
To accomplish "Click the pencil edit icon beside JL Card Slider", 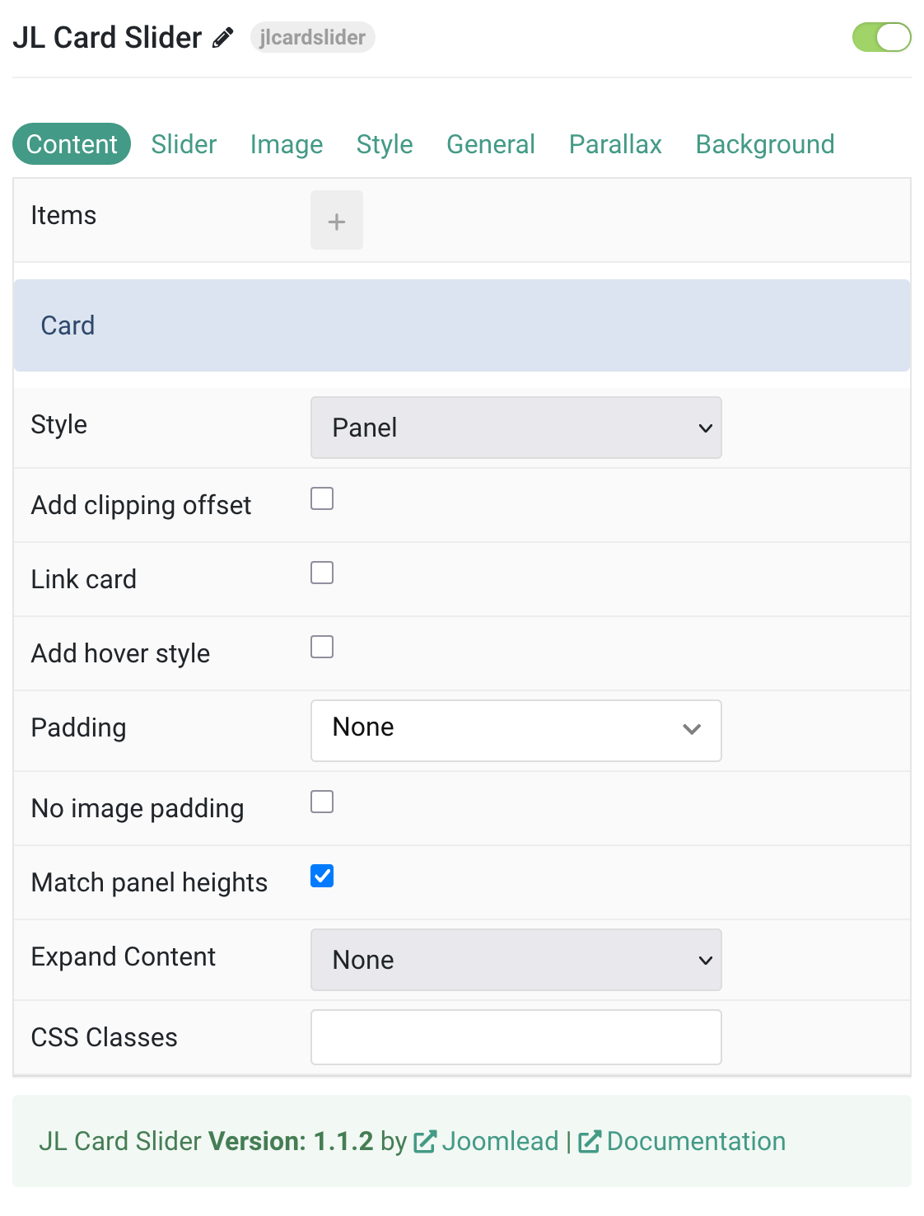I will 223,38.
